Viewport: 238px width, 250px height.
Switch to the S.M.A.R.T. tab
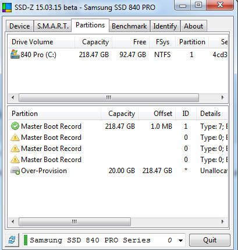tap(53, 26)
